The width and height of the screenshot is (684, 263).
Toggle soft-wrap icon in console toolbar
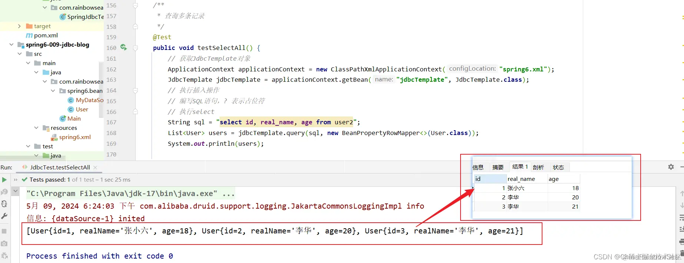(x=681, y=218)
